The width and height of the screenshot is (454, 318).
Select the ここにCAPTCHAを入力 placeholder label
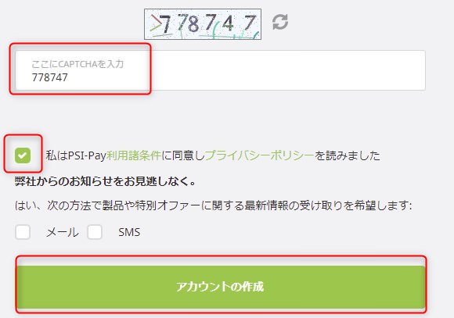click(x=77, y=64)
